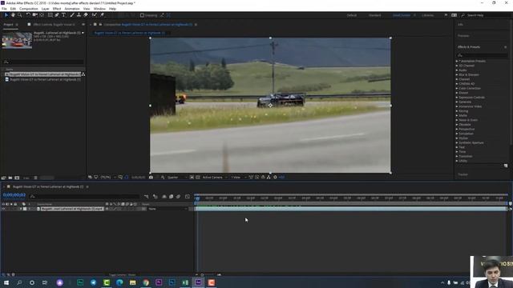Open the Composition menu

pos(29,9)
